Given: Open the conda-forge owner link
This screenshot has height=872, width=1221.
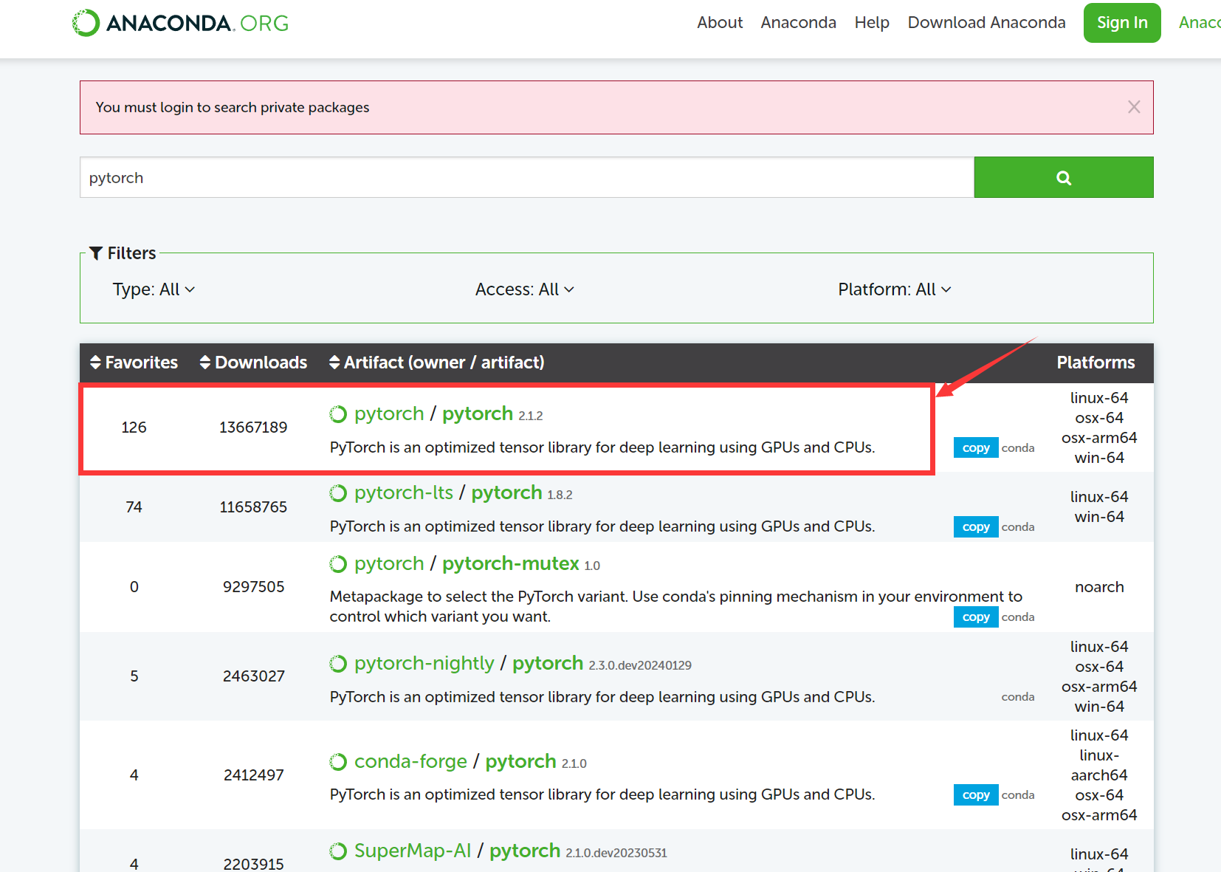Looking at the screenshot, I should [x=410, y=762].
